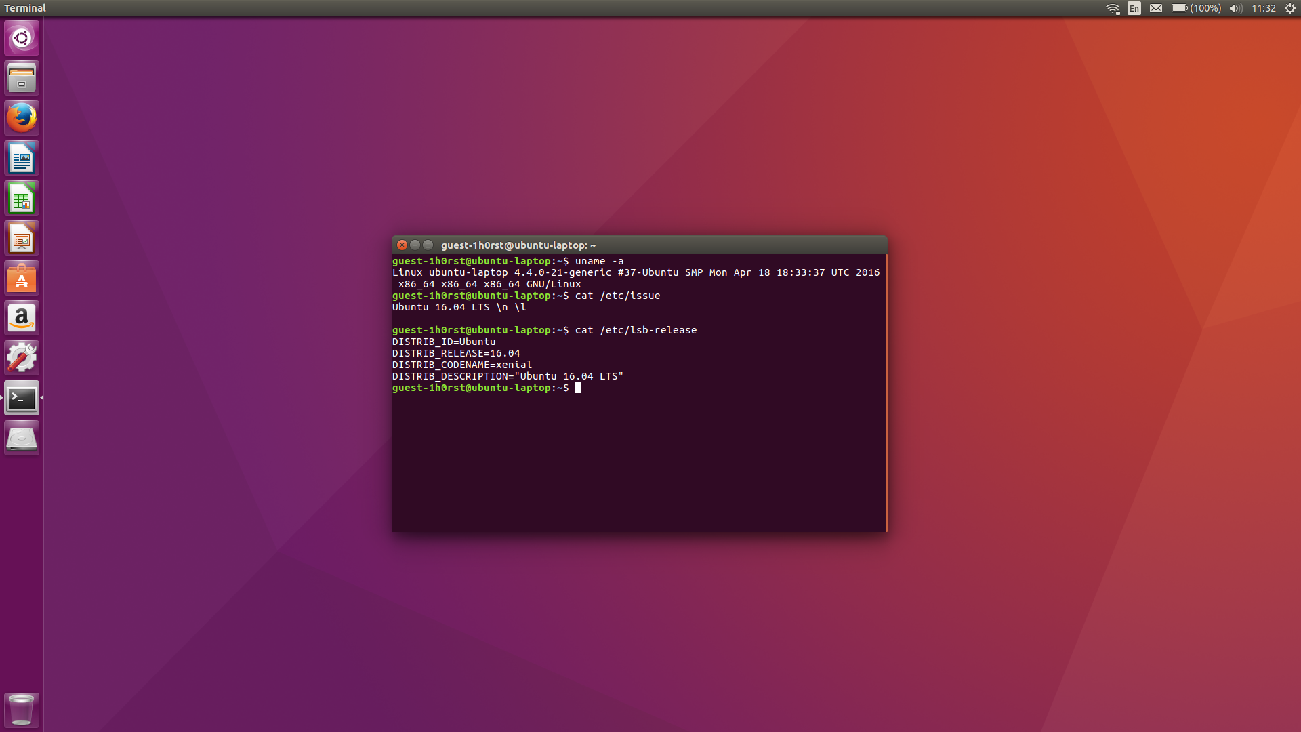Viewport: 1301px width, 732px height.
Task: Open the Wi-Fi network indicator menu
Action: coord(1113,8)
